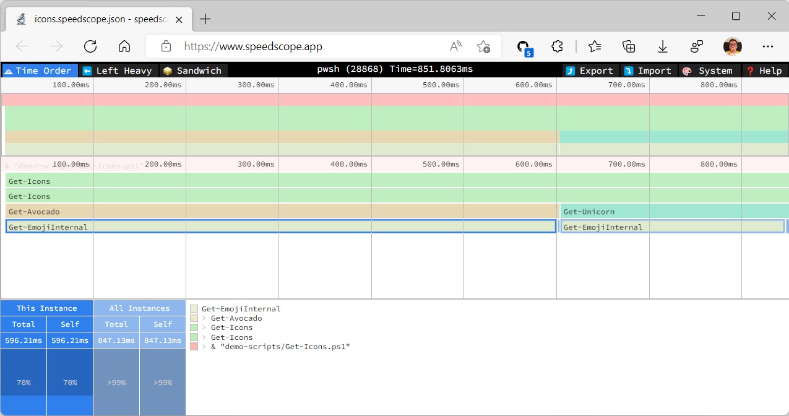View site information lock icon

coord(166,46)
